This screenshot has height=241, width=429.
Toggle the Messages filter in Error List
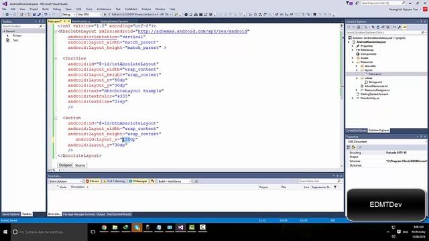pyautogui.click(x=138, y=181)
